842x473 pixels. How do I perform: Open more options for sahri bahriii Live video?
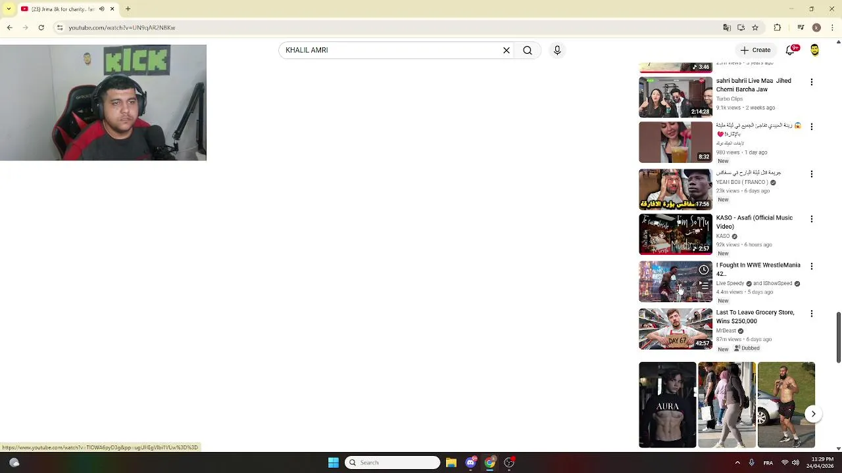pyautogui.click(x=811, y=82)
